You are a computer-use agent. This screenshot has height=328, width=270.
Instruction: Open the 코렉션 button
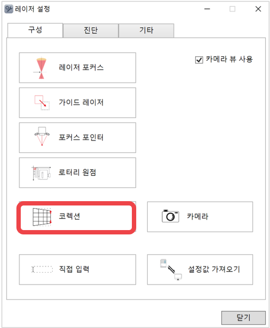point(76,218)
